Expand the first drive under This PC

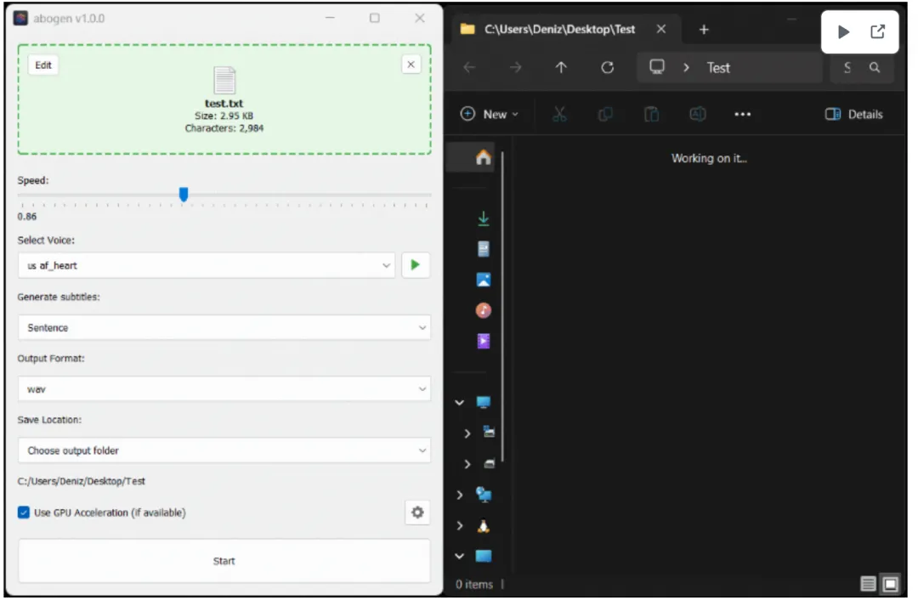(x=467, y=434)
